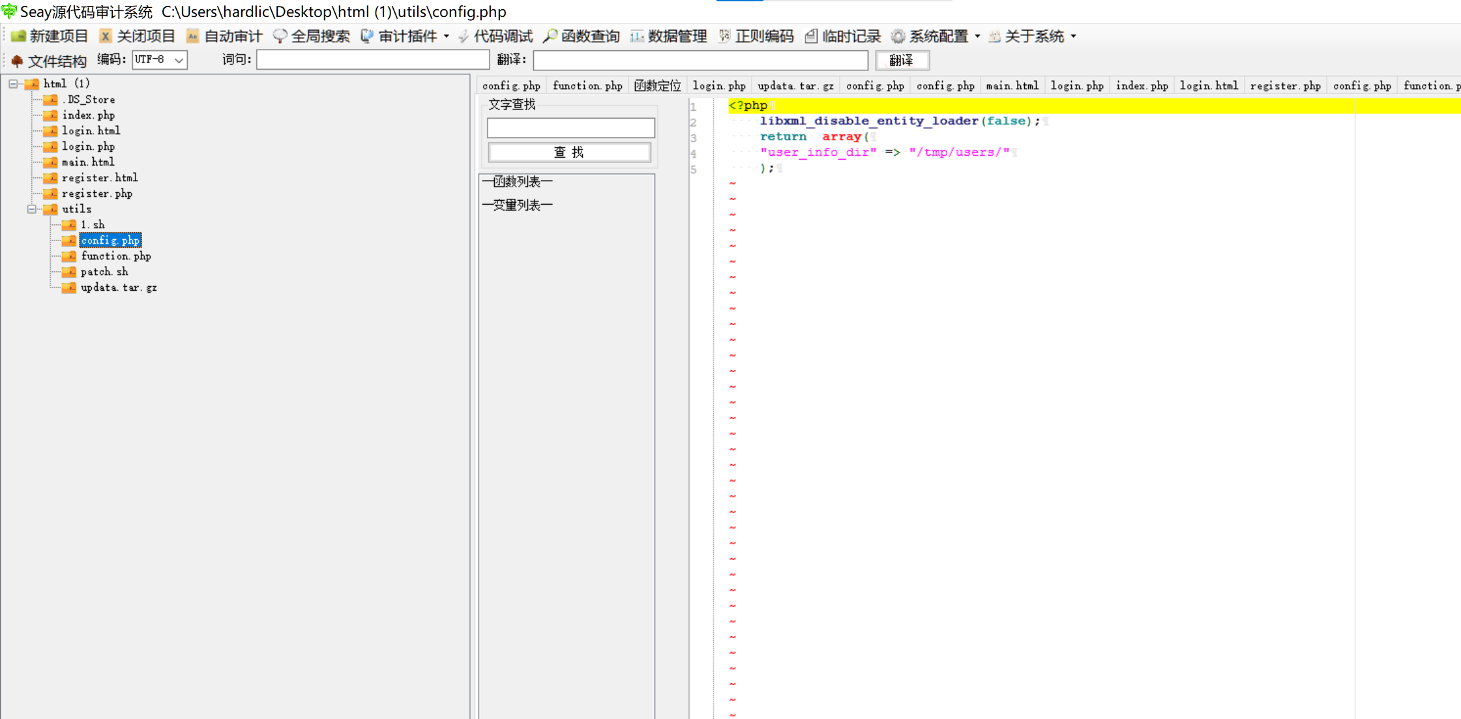Click the 查找 search button
This screenshot has height=719, width=1461.
[x=569, y=152]
